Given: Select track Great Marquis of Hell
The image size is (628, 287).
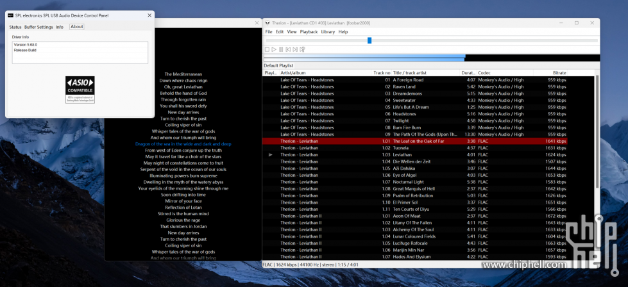Looking at the screenshot, I should point(415,189).
